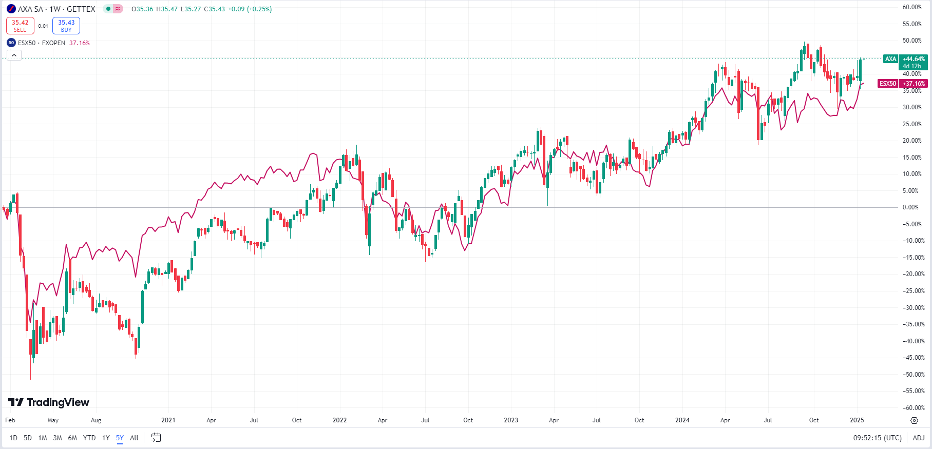Viewport: 932px width, 449px height.
Task: Click the pink approximate data indicator icon
Action: [118, 9]
